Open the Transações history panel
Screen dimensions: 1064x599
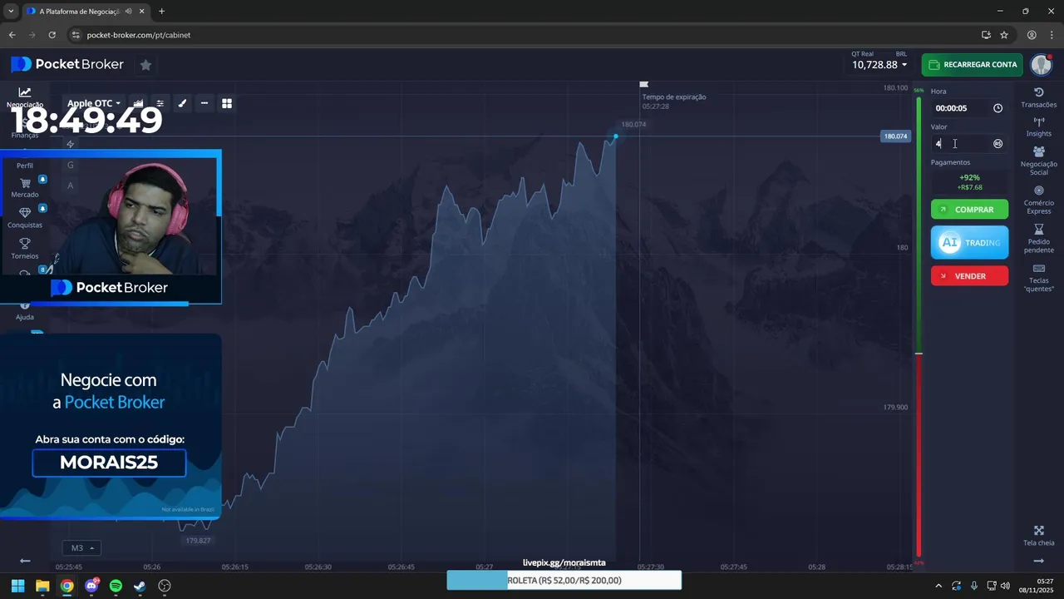[x=1038, y=97]
